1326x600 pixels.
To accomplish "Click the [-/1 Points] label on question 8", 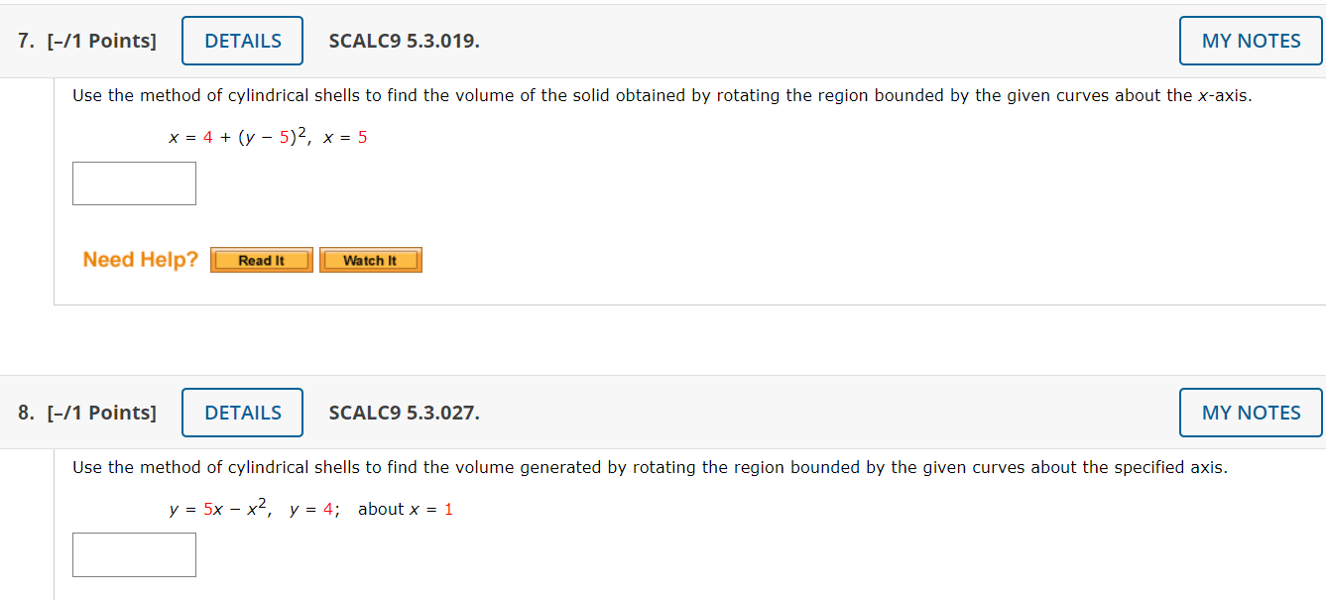I will (99, 413).
